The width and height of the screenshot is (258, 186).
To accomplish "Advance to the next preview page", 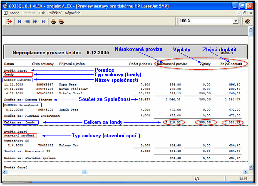I will (x=35, y=21).
